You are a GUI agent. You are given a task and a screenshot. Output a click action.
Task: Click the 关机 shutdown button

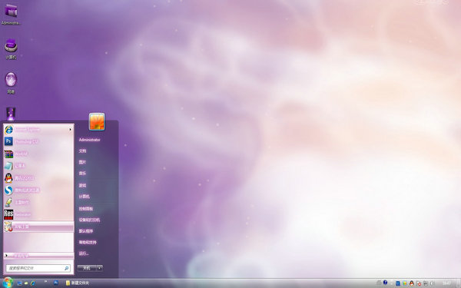pos(87,268)
